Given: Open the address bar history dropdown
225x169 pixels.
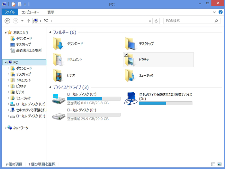Looking at the screenshot, I should pyautogui.click(x=150, y=21).
